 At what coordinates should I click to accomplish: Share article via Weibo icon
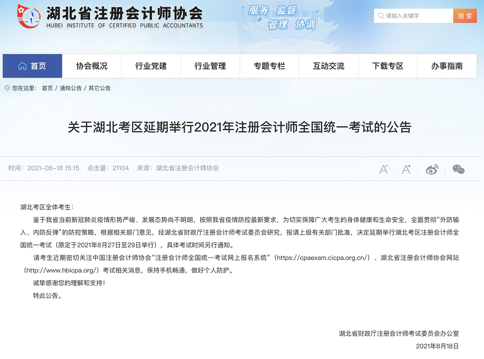pyautogui.click(x=432, y=170)
